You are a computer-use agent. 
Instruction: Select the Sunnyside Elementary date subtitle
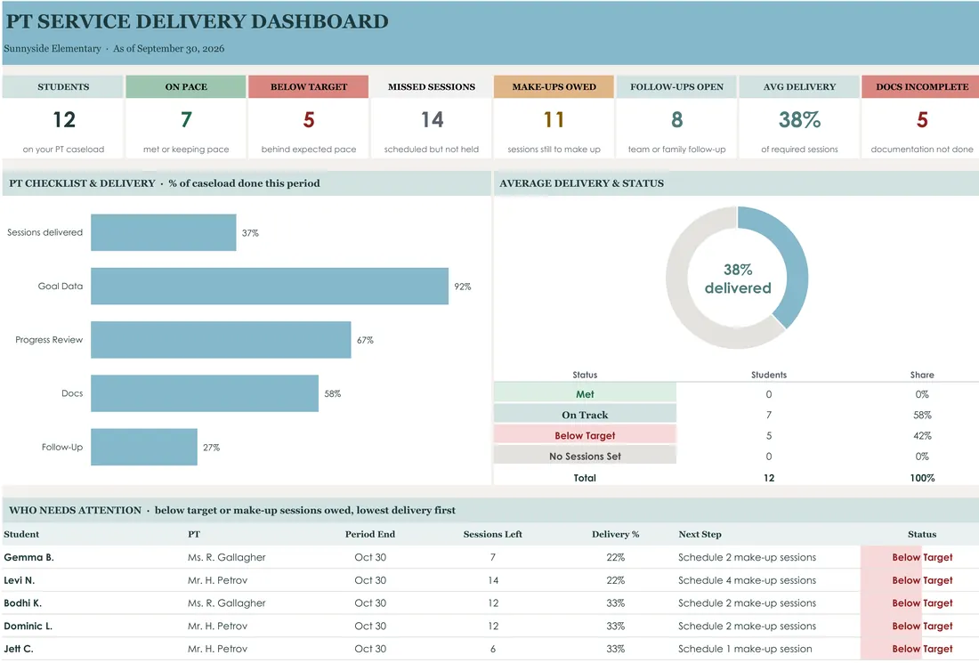coord(114,49)
